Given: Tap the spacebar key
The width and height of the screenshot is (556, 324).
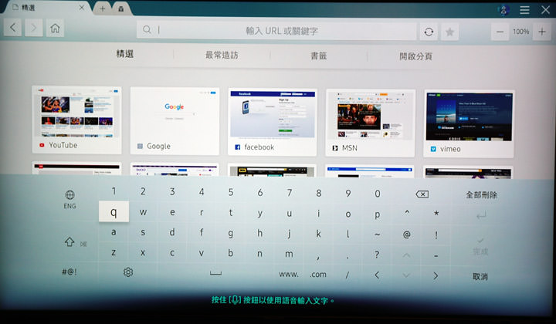Looking at the screenshot, I should coord(215,273).
